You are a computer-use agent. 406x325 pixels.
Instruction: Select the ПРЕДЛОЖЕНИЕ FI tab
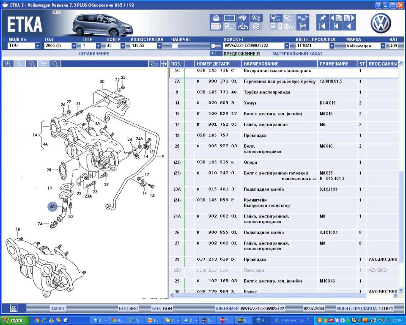242,54
